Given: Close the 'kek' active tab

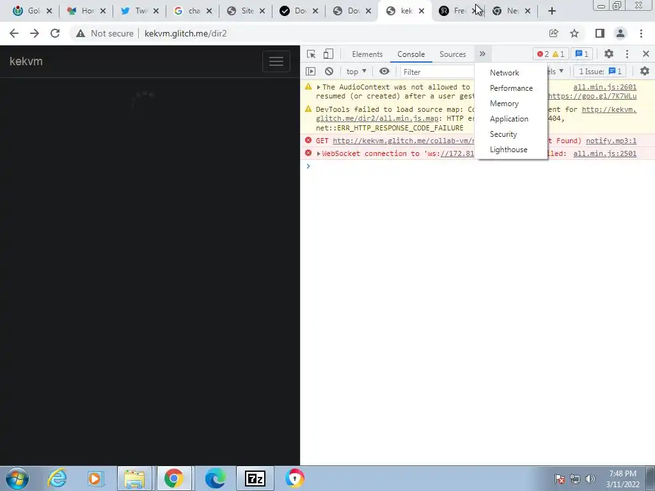Looking at the screenshot, I should click(x=422, y=12).
